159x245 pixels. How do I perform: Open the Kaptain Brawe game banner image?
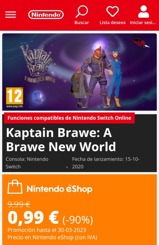[79, 72]
